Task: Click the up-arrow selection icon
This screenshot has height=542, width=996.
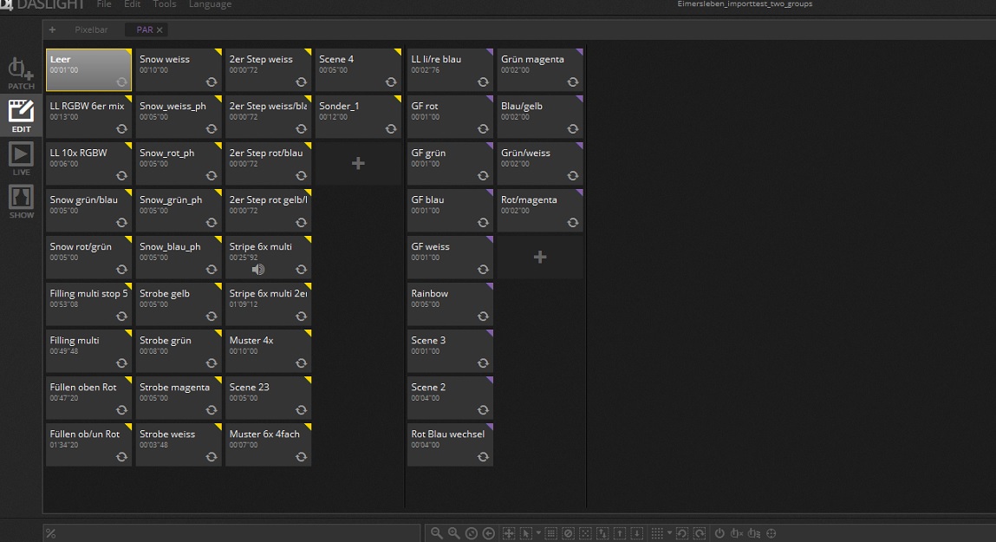Action: (x=620, y=533)
